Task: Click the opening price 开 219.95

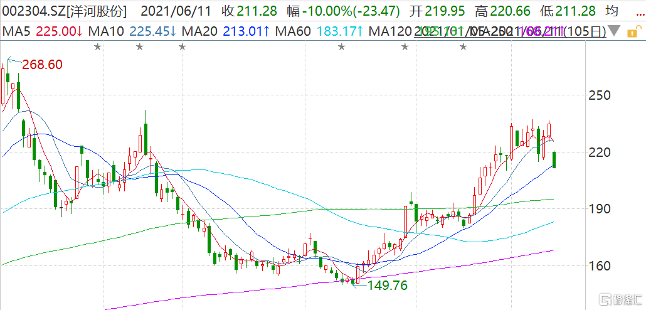Action: click(438, 11)
